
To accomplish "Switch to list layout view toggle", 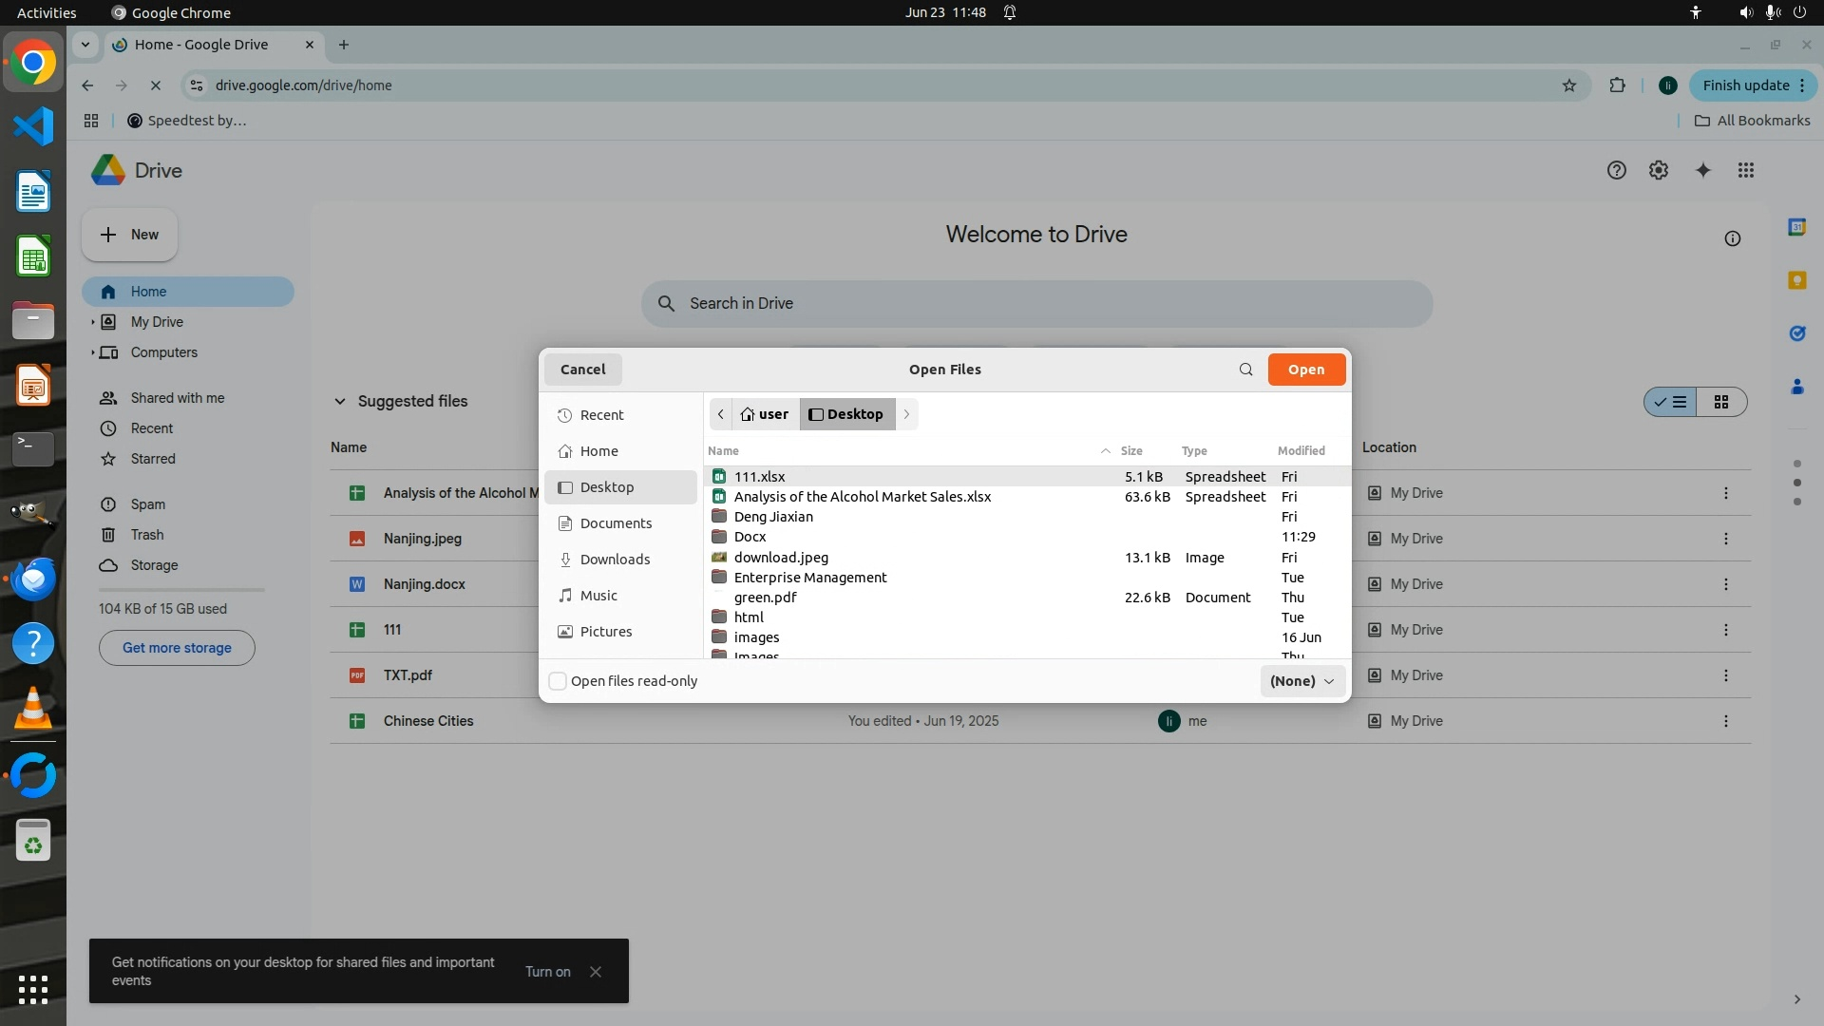I will pos(1671,402).
